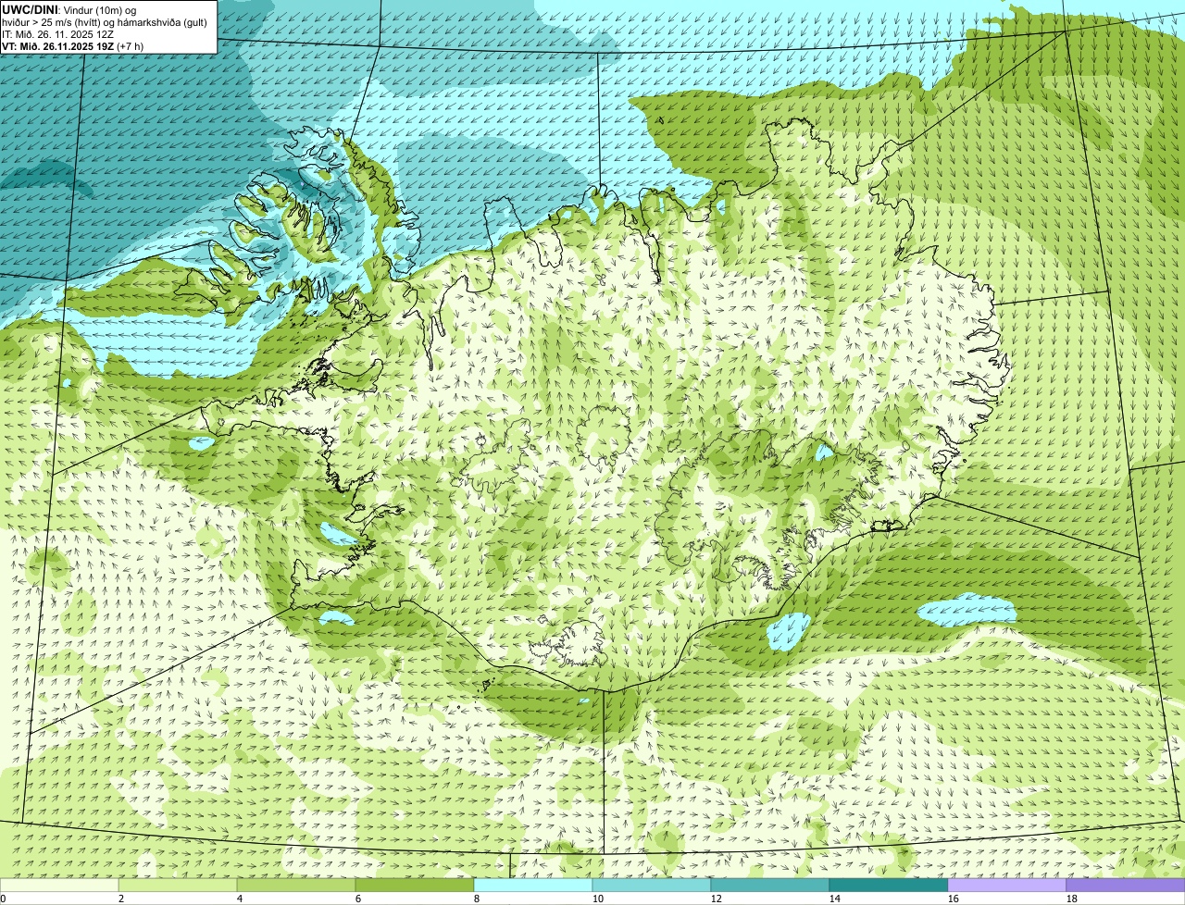Click the 'hviður > 25 m/s' legend line
Viewport: 1185px width, 905px height.
coord(104,21)
